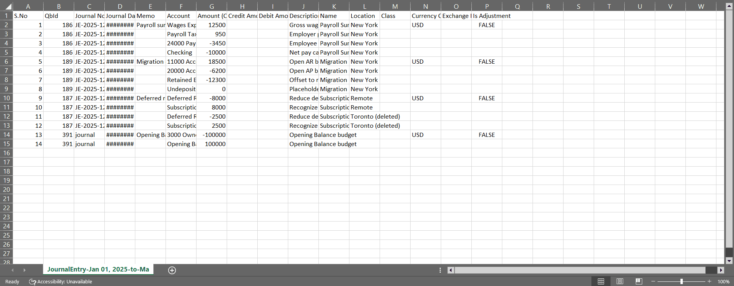Click the Class header cell

pyautogui.click(x=395, y=16)
